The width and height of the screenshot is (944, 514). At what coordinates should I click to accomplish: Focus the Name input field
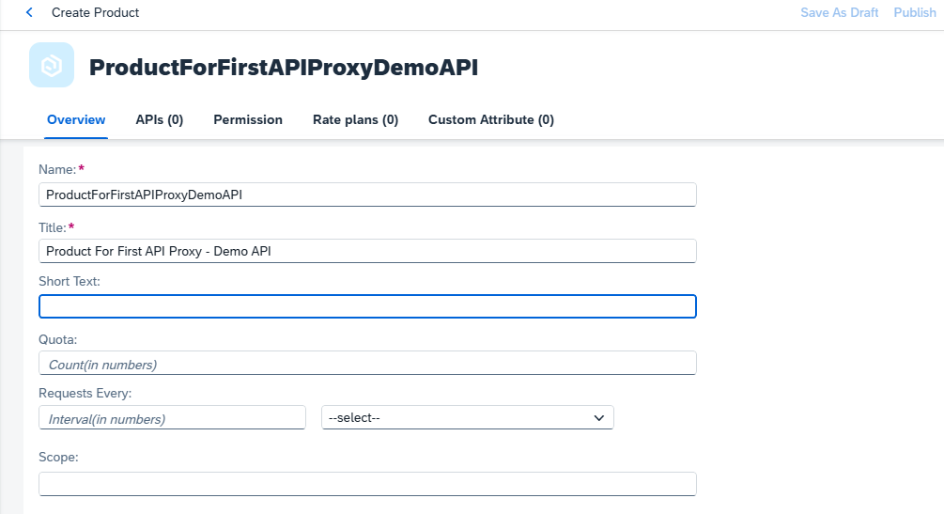[x=367, y=195]
